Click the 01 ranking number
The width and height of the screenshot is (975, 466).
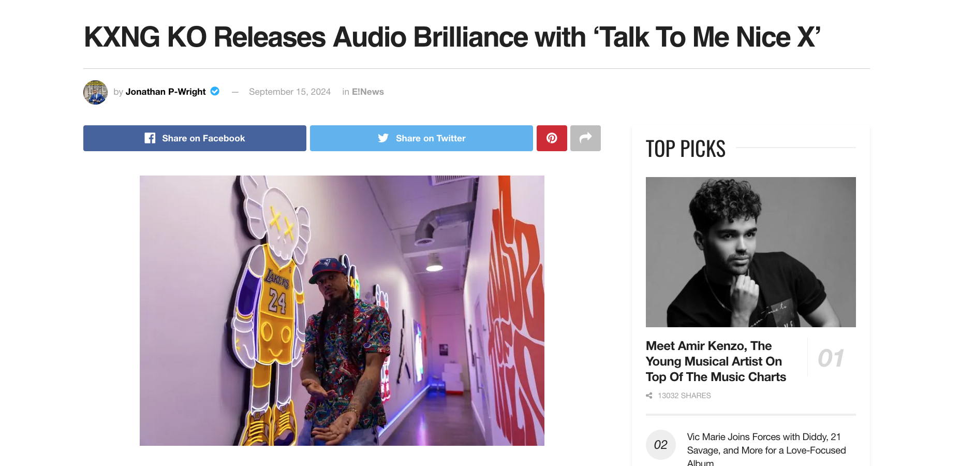831,358
